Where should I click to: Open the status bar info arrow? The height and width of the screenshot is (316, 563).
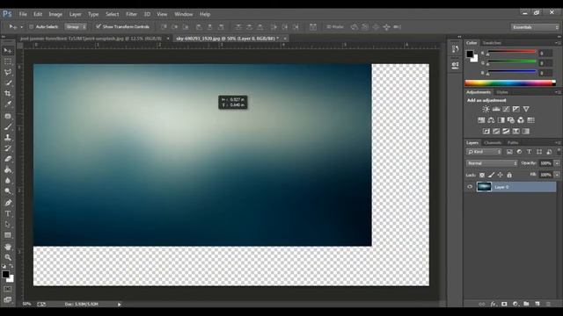(120, 305)
